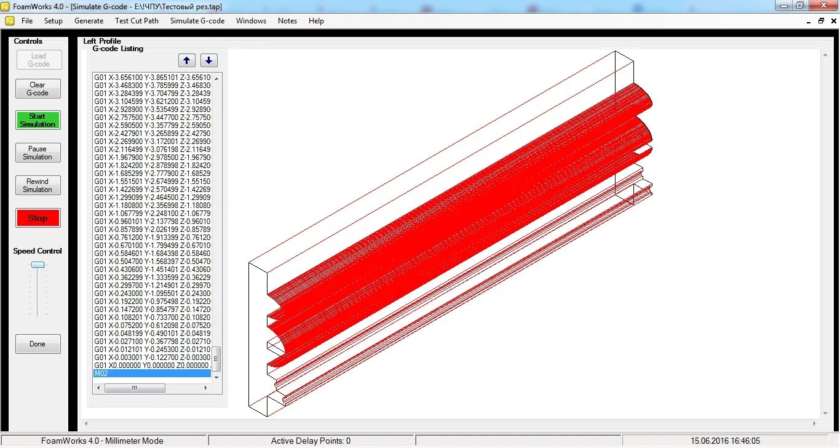Click the Done button
Image resolution: width=840 pixels, height=448 pixels.
[38, 344]
